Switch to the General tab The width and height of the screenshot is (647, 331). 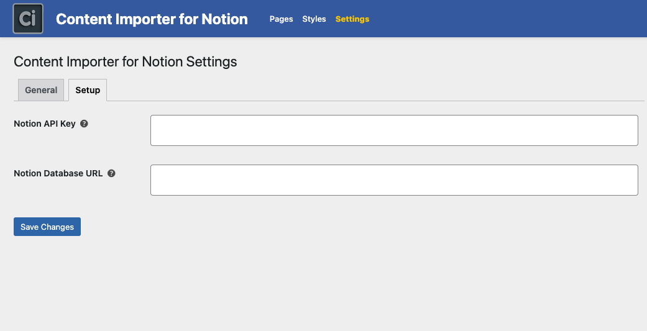tap(41, 90)
